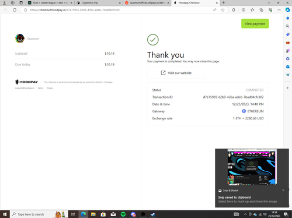Viewport: 292px width, 218px height.
Task: Open taskbar volume control
Action: 265,215
